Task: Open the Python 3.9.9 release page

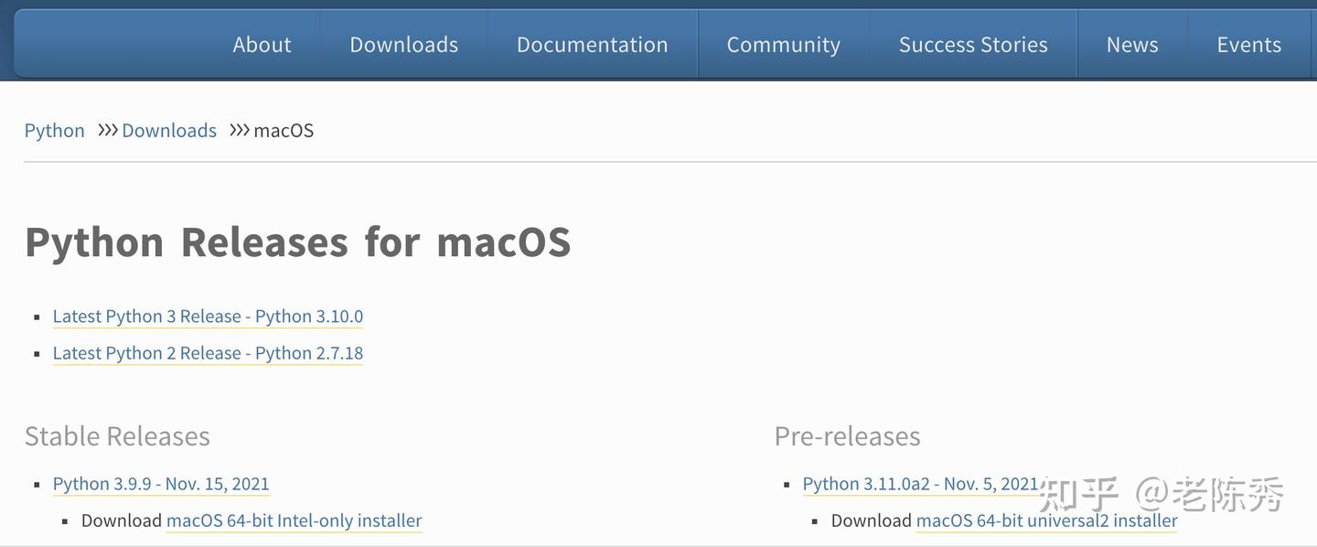Action: [x=161, y=483]
